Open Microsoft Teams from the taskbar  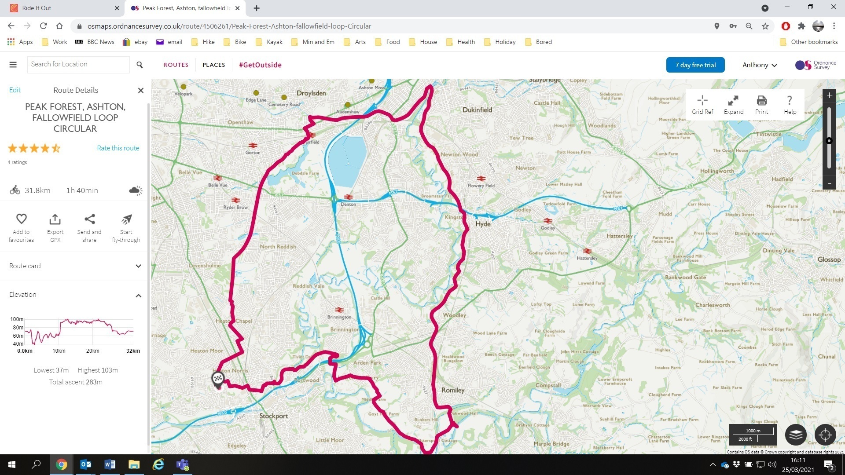coord(182,464)
